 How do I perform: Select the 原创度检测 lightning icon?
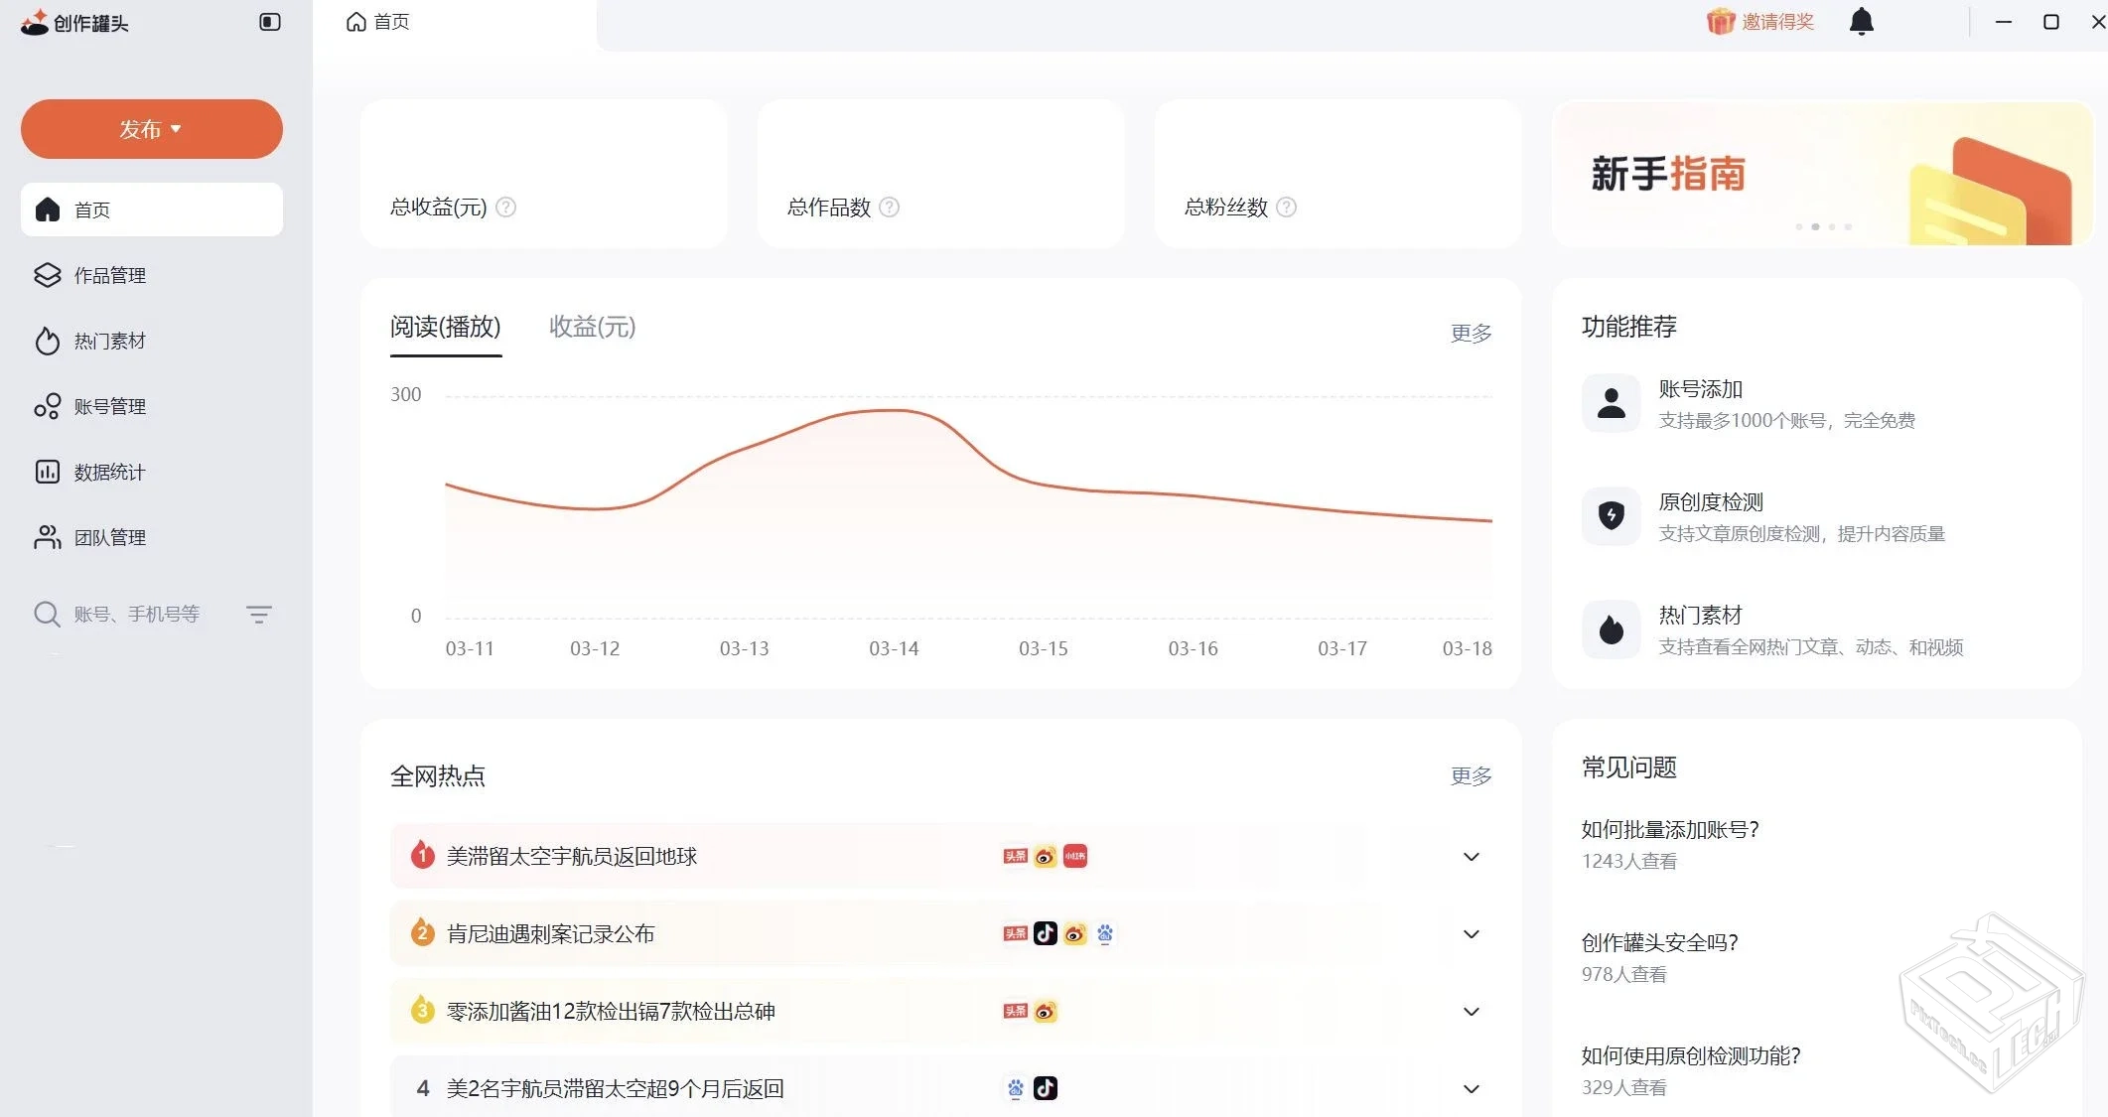[1611, 515]
